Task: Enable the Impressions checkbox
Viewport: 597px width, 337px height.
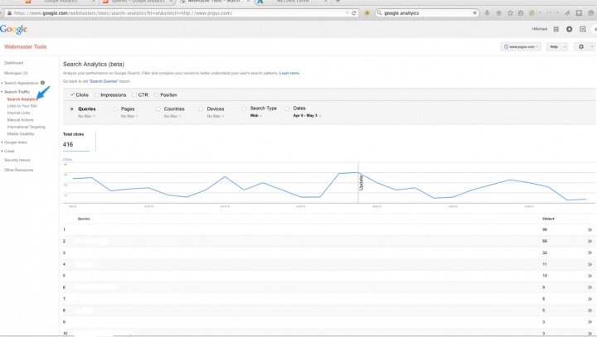Action: pos(97,94)
